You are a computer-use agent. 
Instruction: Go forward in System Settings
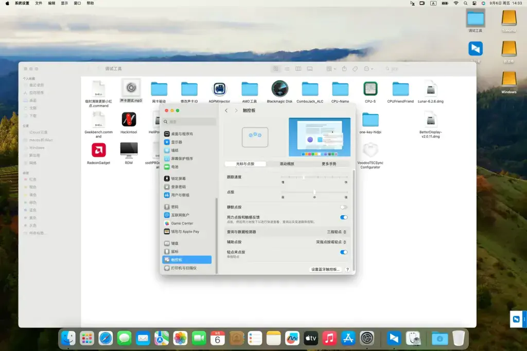(236, 110)
